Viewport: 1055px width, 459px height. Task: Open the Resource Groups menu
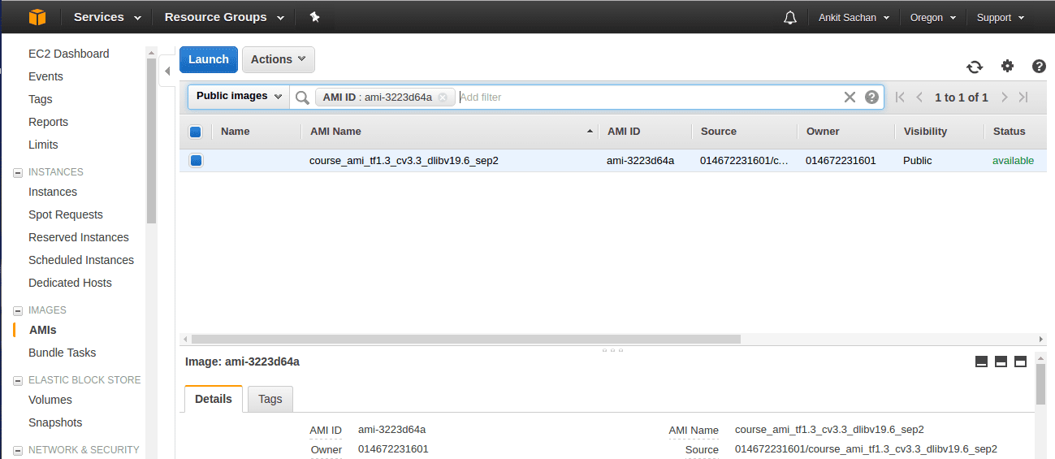(x=224, y=17)
